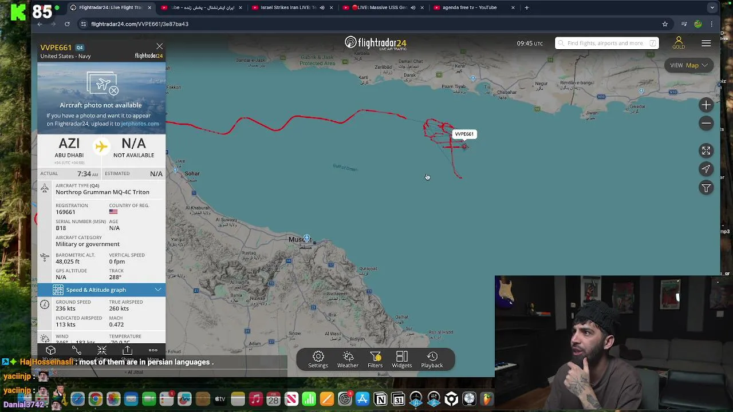The width and height of the screenshot is (733, 412).
Task: Expand the Speed & Altitude graph
Action: [x=101, y=290]
